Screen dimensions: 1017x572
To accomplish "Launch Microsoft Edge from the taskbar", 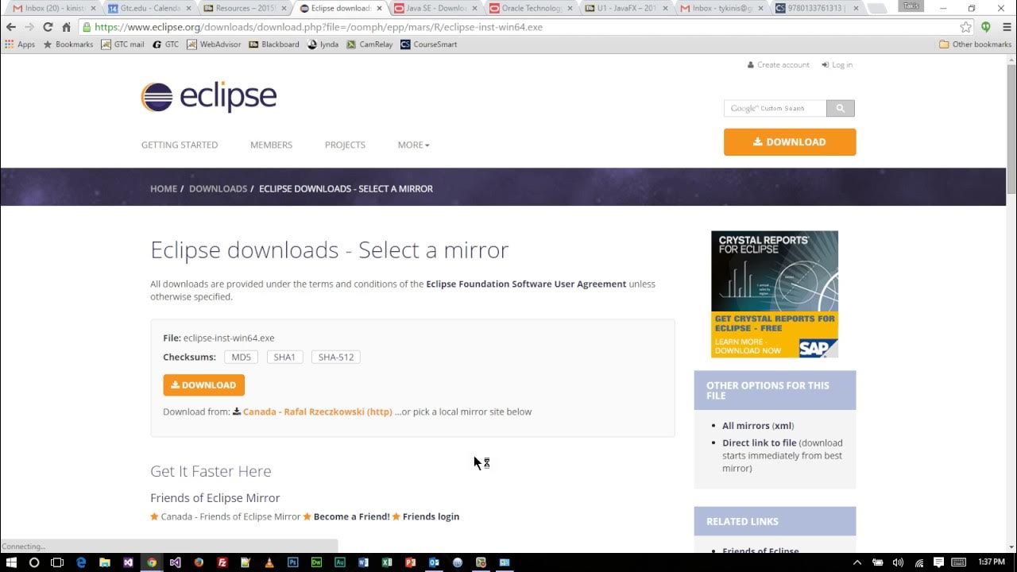I will click(81, 562).
